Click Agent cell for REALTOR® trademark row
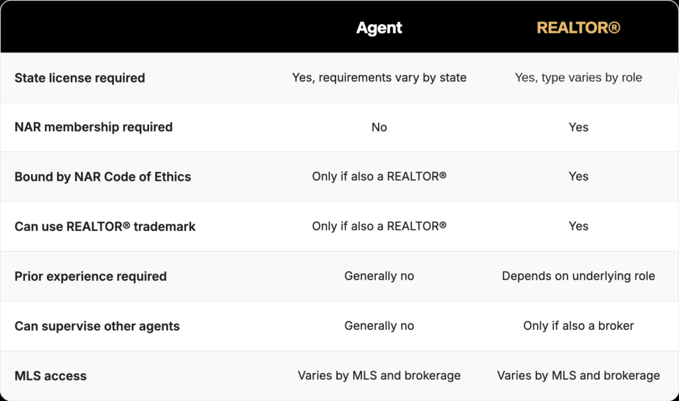679x401 pixels. tap(379, 226)
